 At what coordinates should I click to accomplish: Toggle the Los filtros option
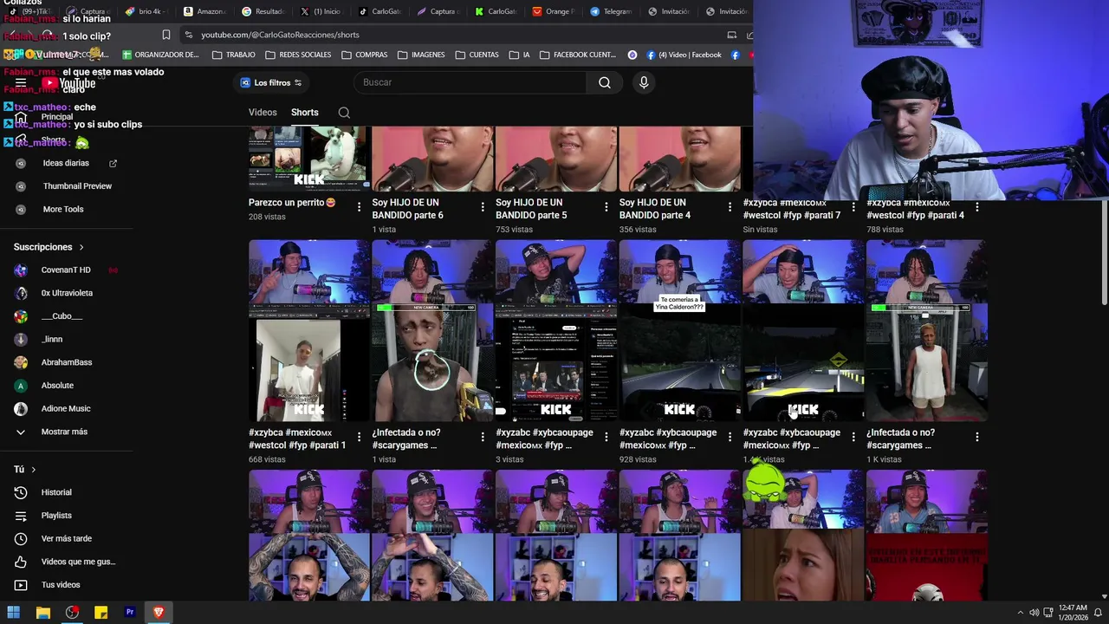pos(271,83)
